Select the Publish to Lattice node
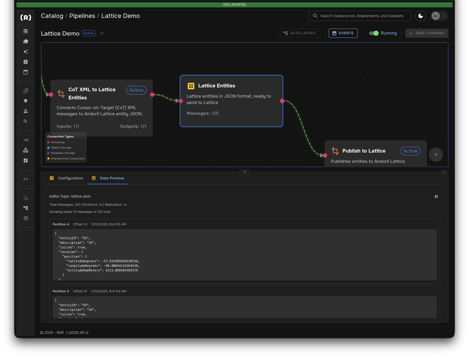The width and height of the screenshot is (469, 357). click(x=376, y=154)
